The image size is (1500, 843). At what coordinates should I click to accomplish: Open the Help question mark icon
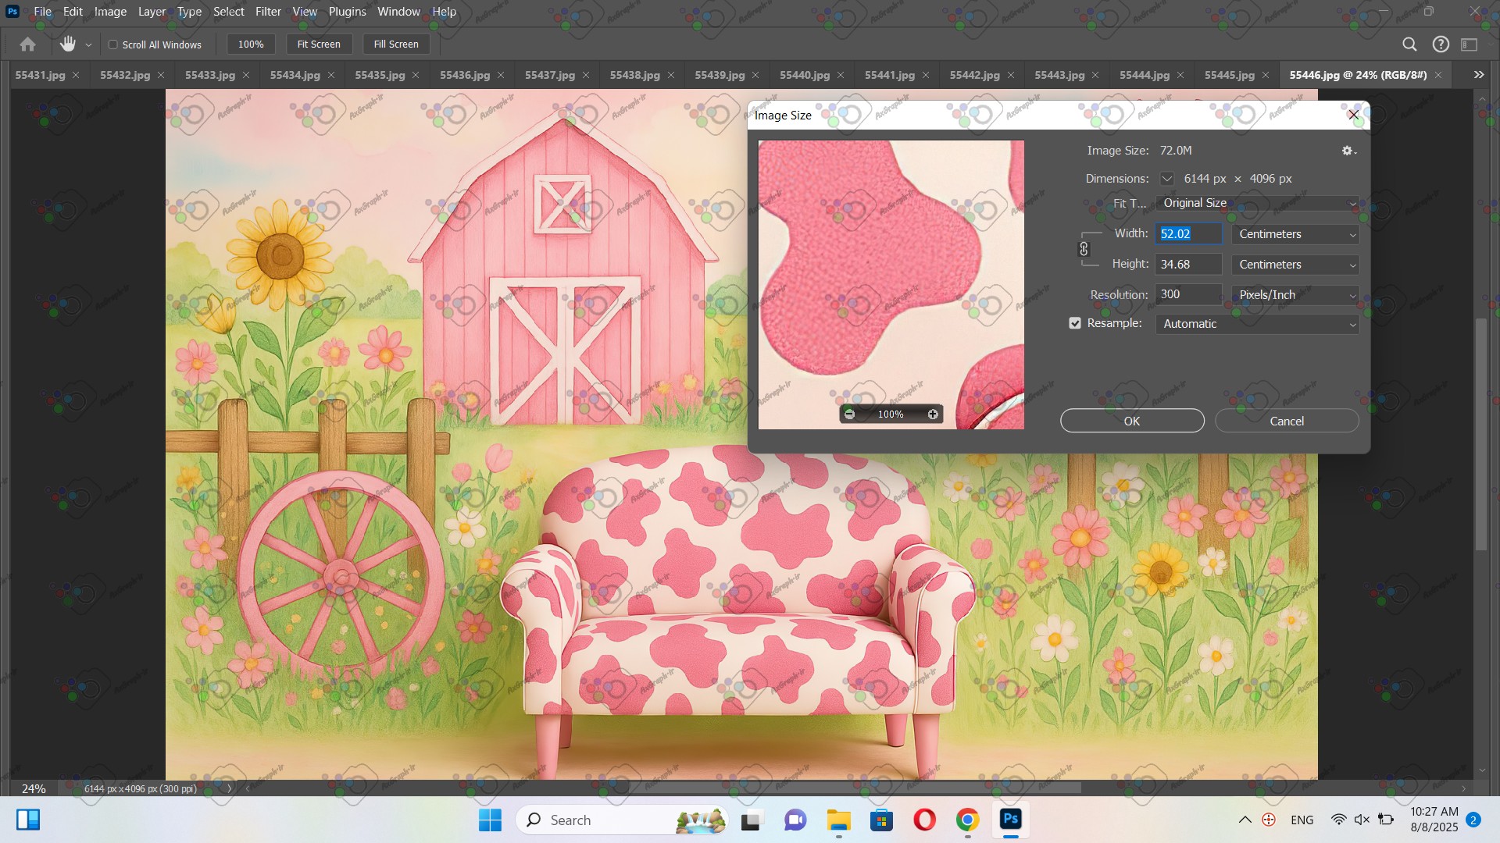tap(1441, 44)
